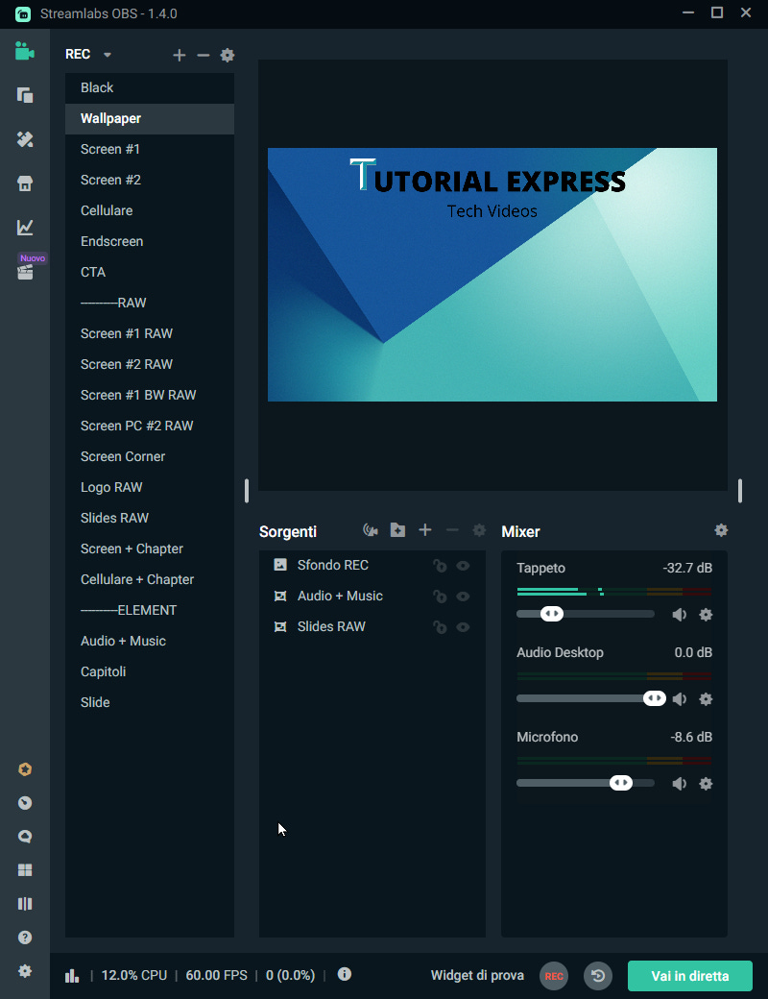
Task: Open the Layout Editor overlapping squares icon
Action: point(25,95)
